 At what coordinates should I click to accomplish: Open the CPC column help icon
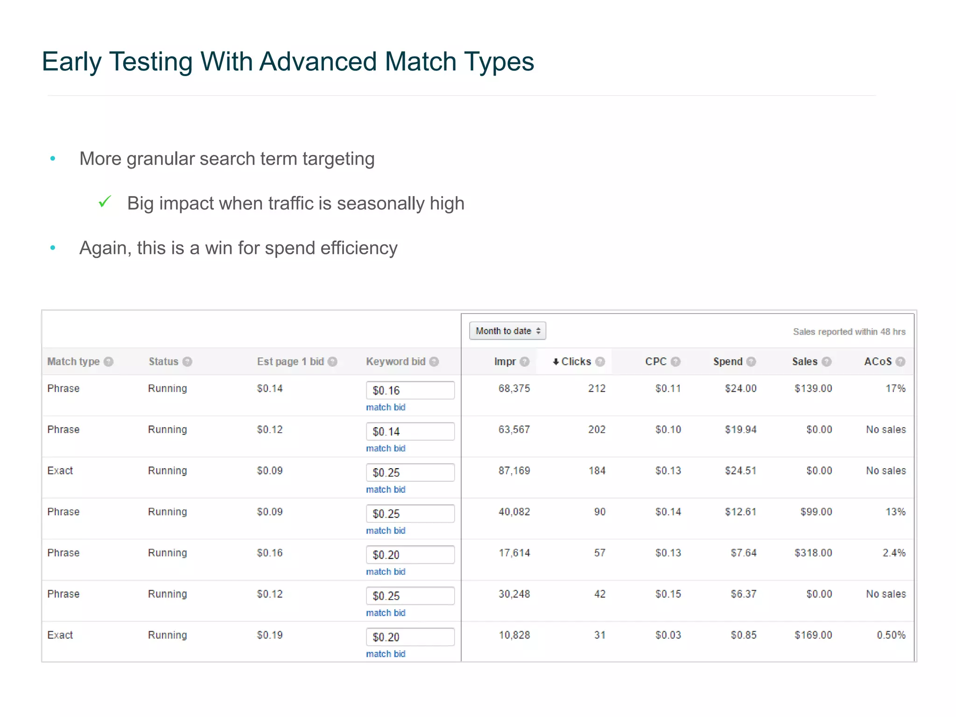pos(675,362)
